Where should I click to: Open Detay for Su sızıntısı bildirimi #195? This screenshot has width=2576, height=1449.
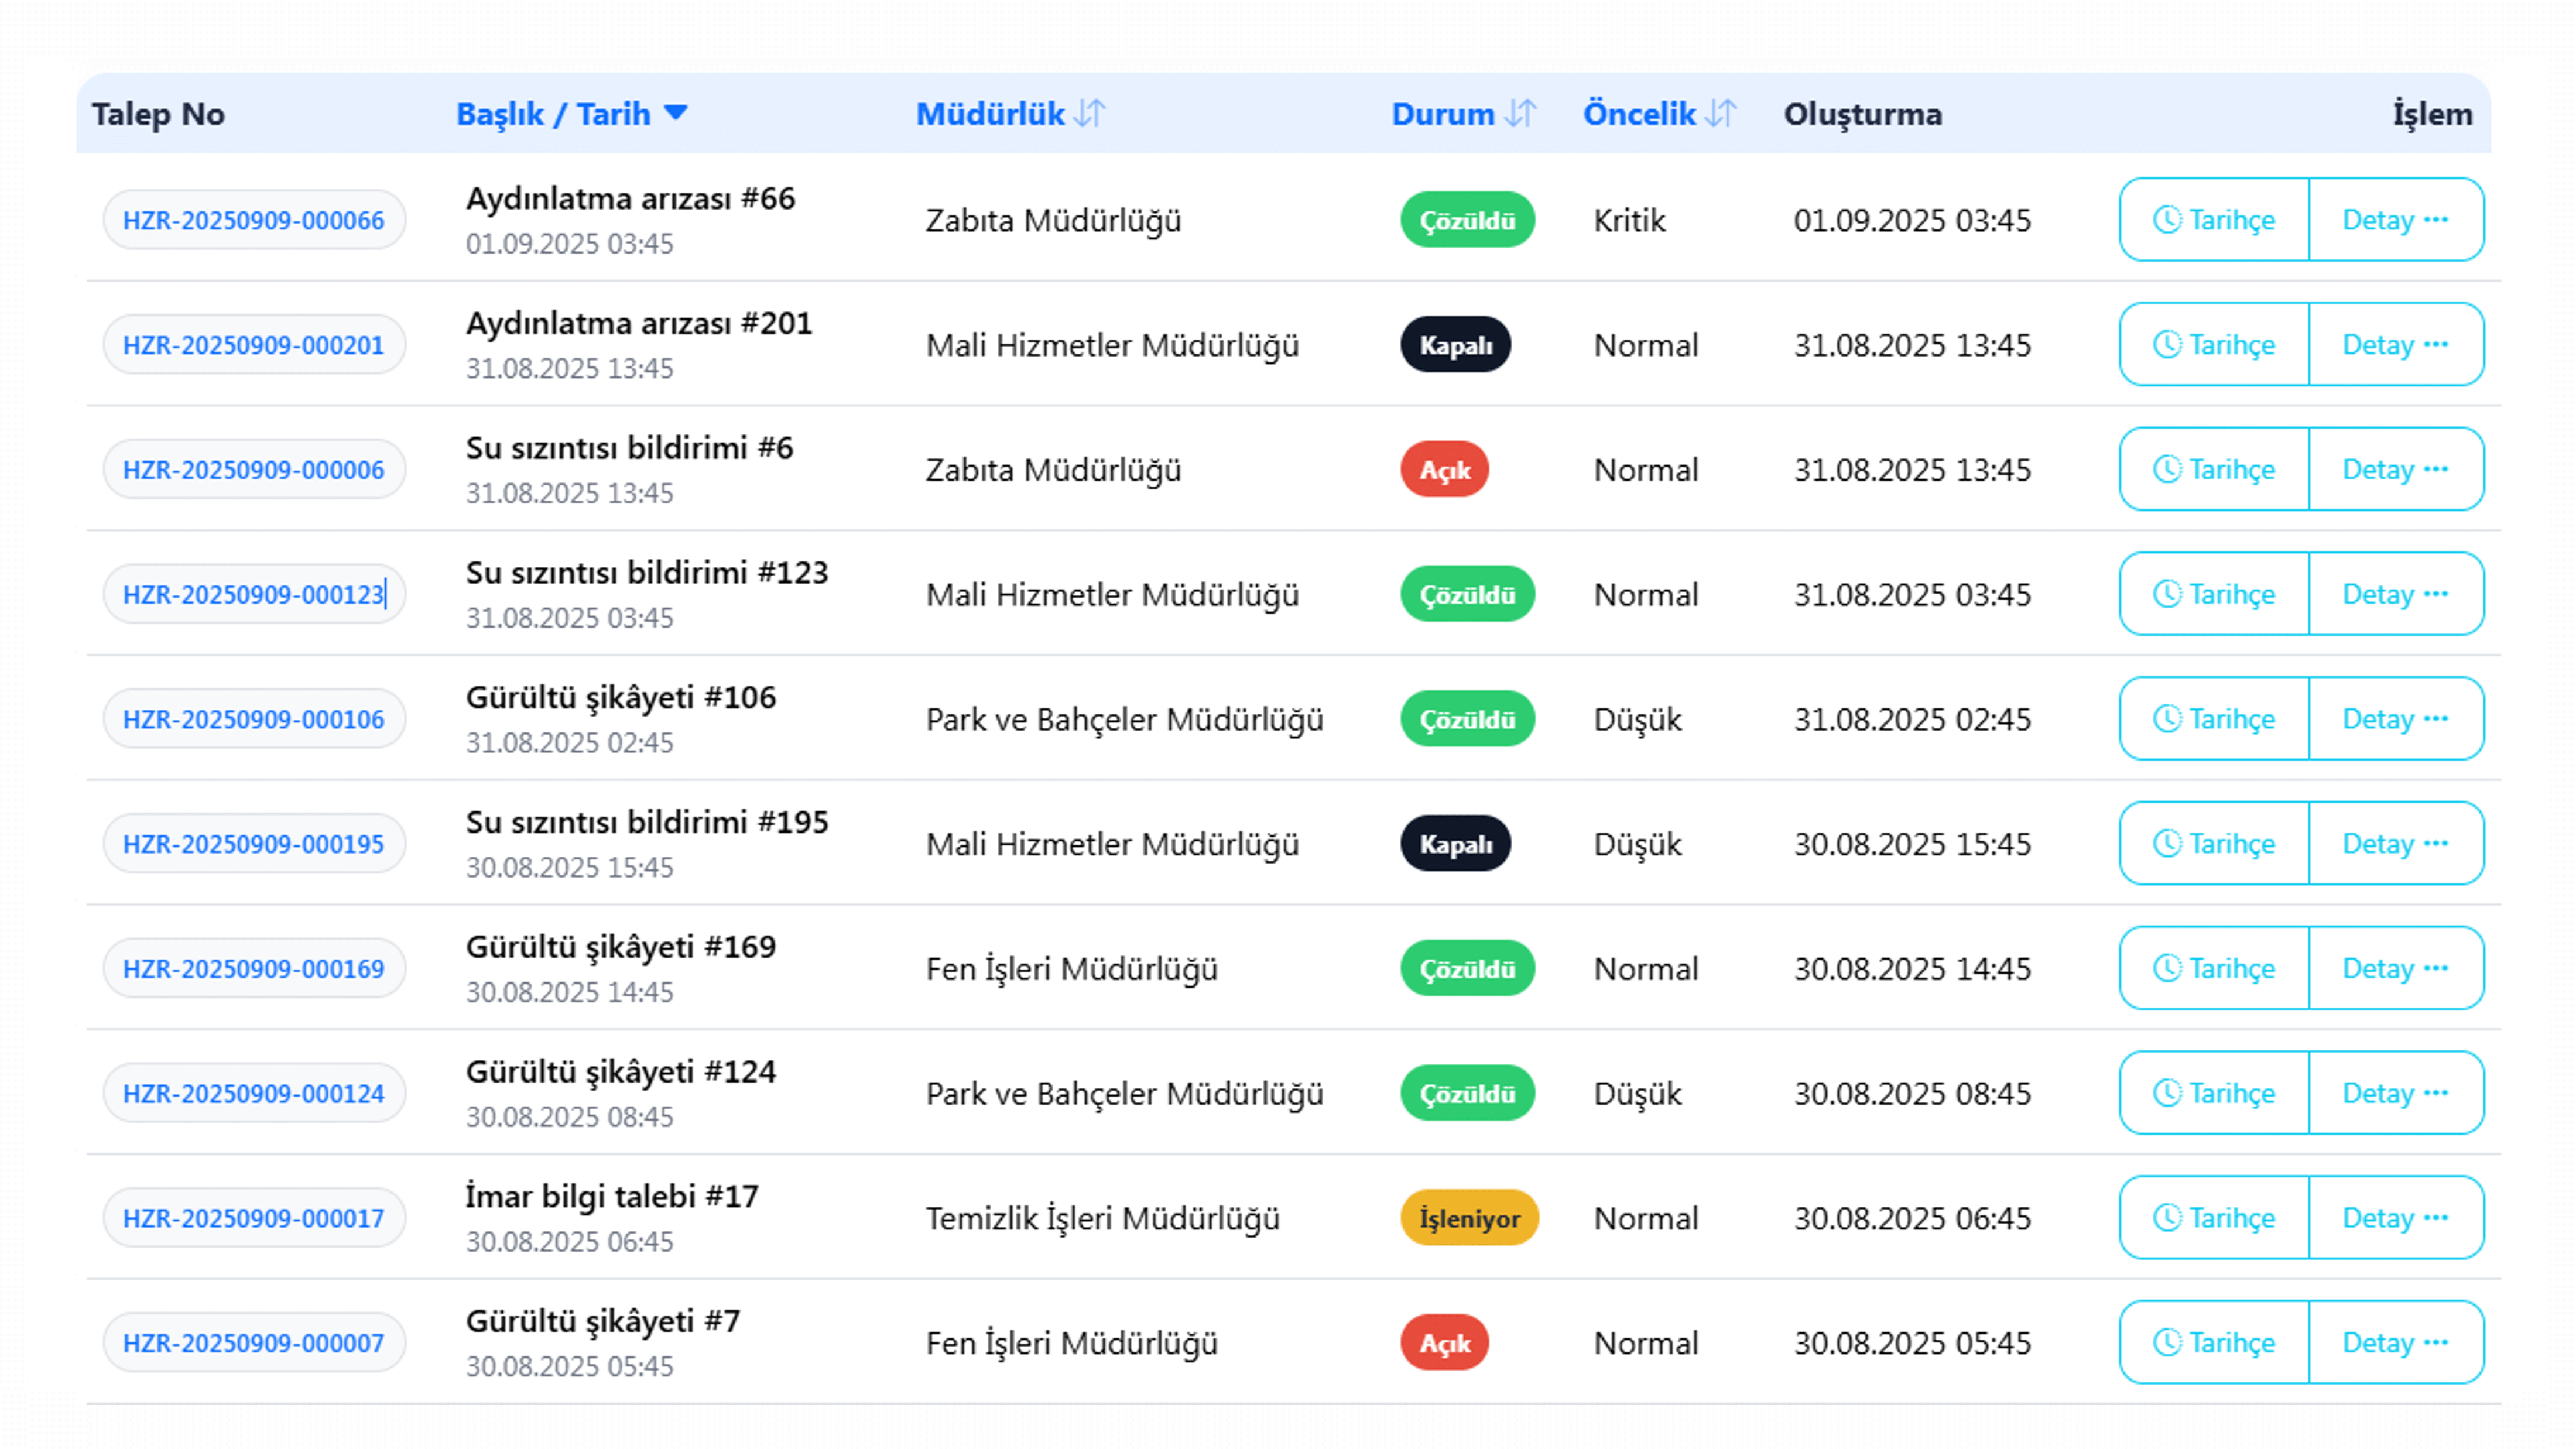click(x=2395, y=844)
